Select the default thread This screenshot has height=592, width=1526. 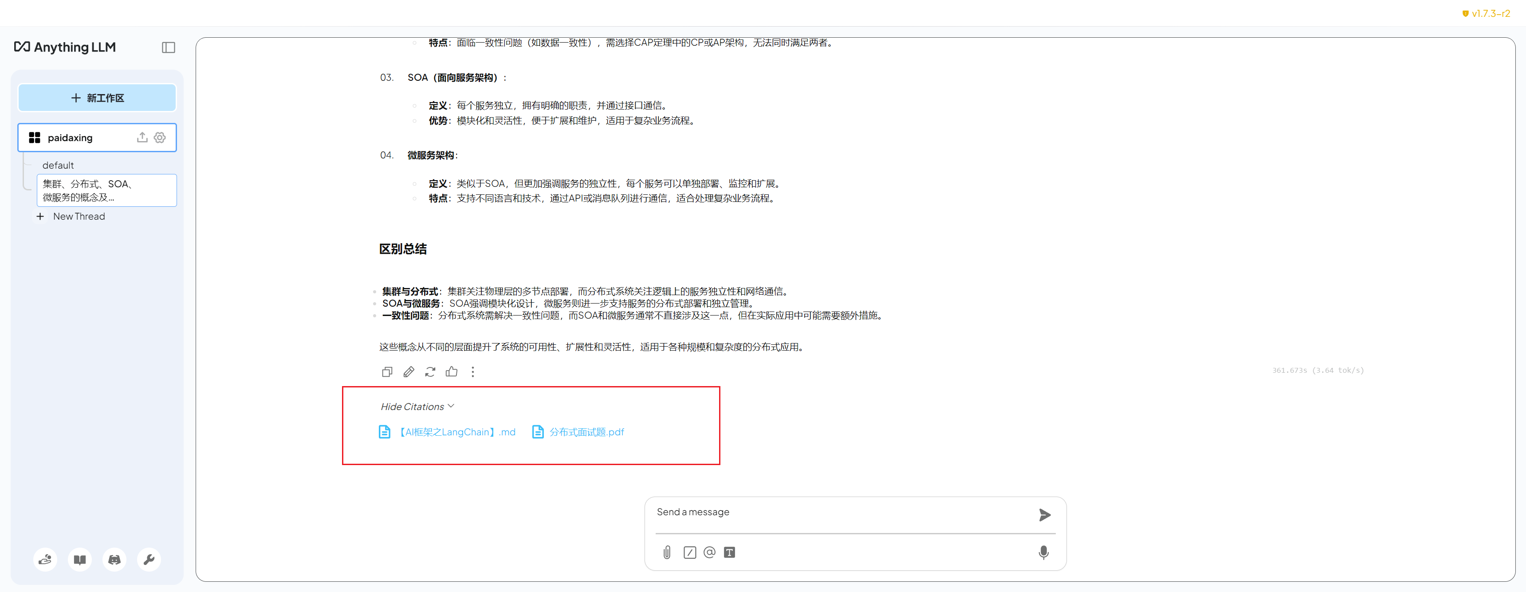tap(58, 166)
